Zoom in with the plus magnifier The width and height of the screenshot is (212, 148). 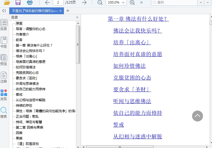[x=132, y=2]
